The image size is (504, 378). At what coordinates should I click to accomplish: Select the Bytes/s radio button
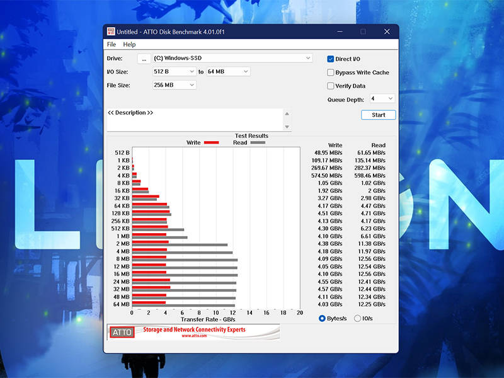(322, 318)
